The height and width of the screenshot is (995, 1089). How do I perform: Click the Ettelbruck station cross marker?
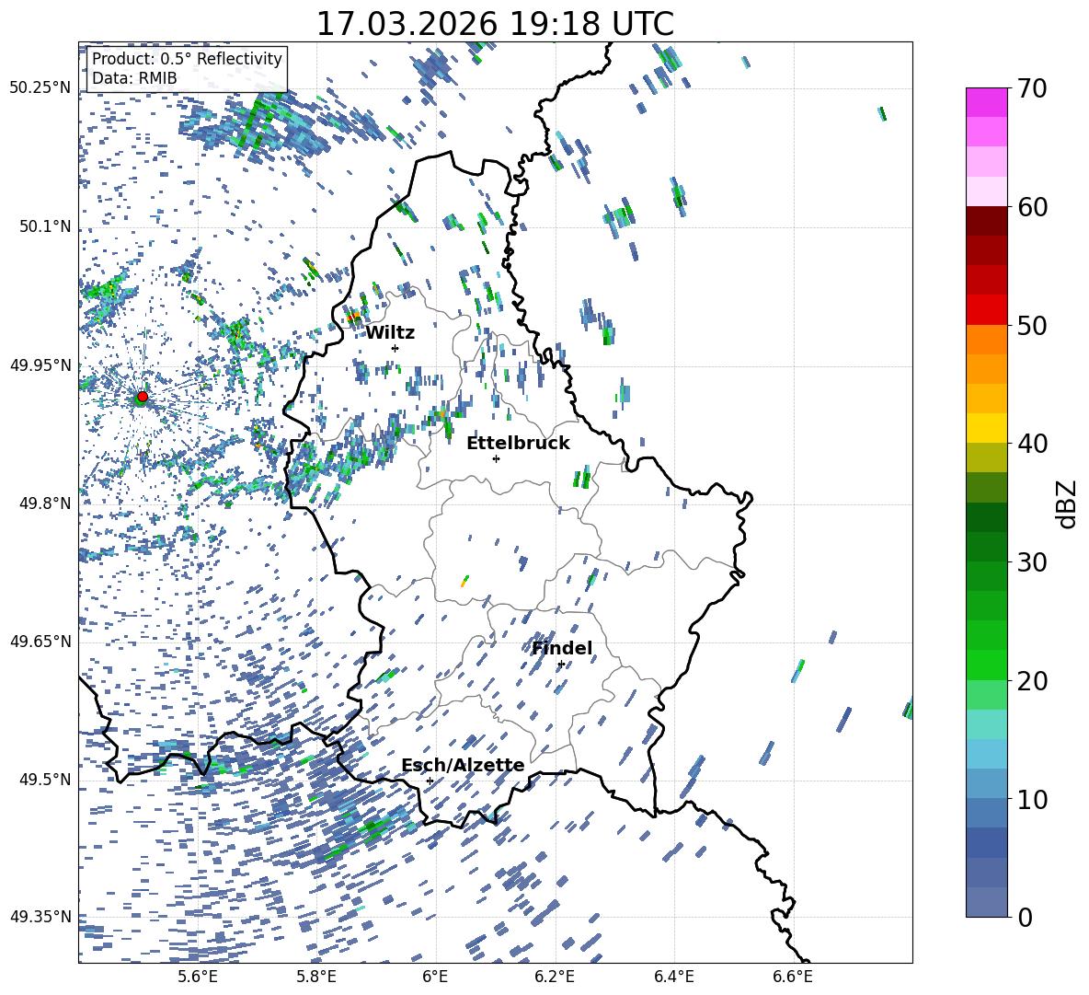496,458
